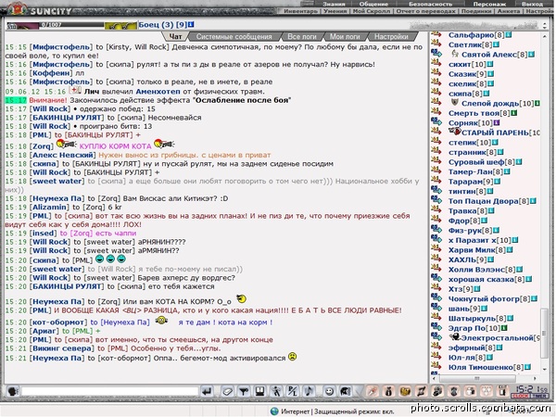This screenshot has width=556, height=417.
Task: Clear chat with the eraser icon
Action: [227, 391]
